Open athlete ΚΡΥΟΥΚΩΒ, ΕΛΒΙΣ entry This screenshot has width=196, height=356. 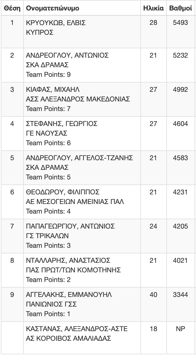tap(56, 23)
